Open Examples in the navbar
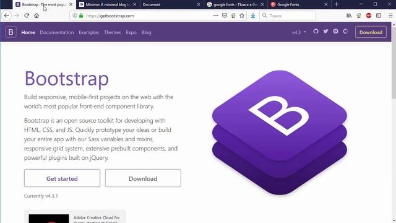 [89, 32]
